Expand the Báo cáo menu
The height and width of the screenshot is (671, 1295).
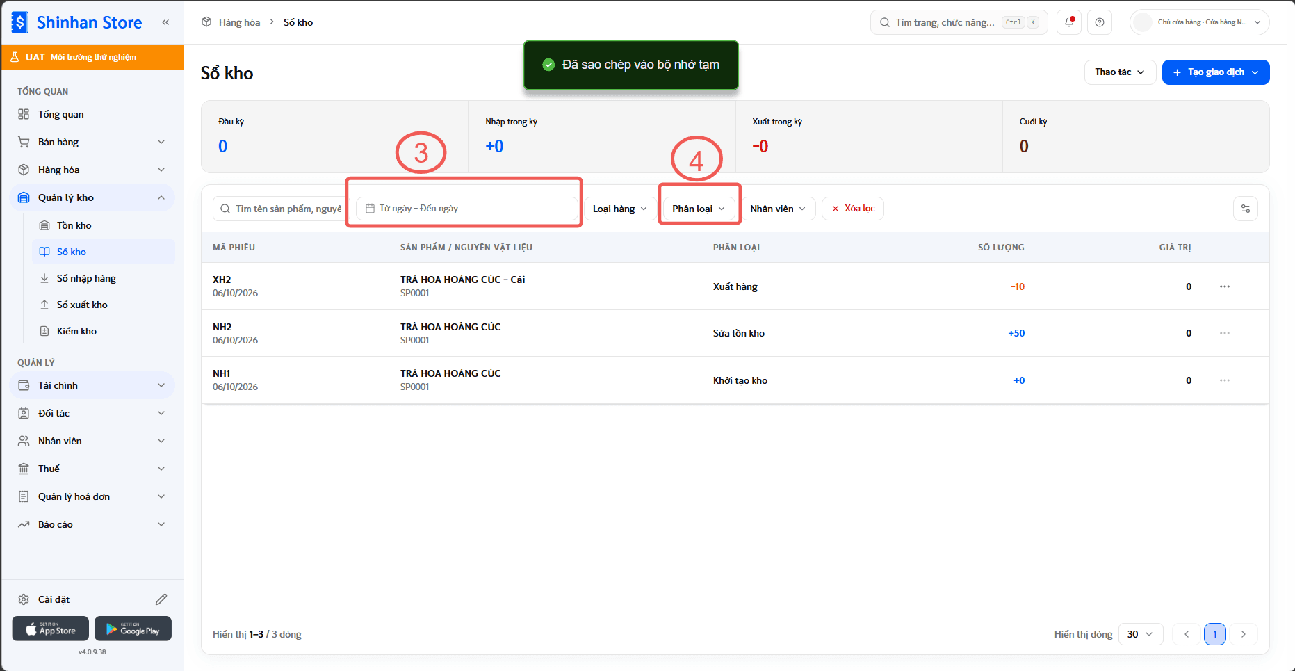(x=92, y=524)
